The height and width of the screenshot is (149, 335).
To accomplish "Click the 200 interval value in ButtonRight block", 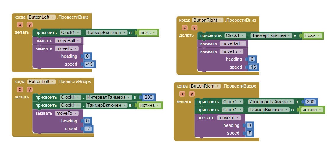I will pyautogui.click(x=311, y=102).
